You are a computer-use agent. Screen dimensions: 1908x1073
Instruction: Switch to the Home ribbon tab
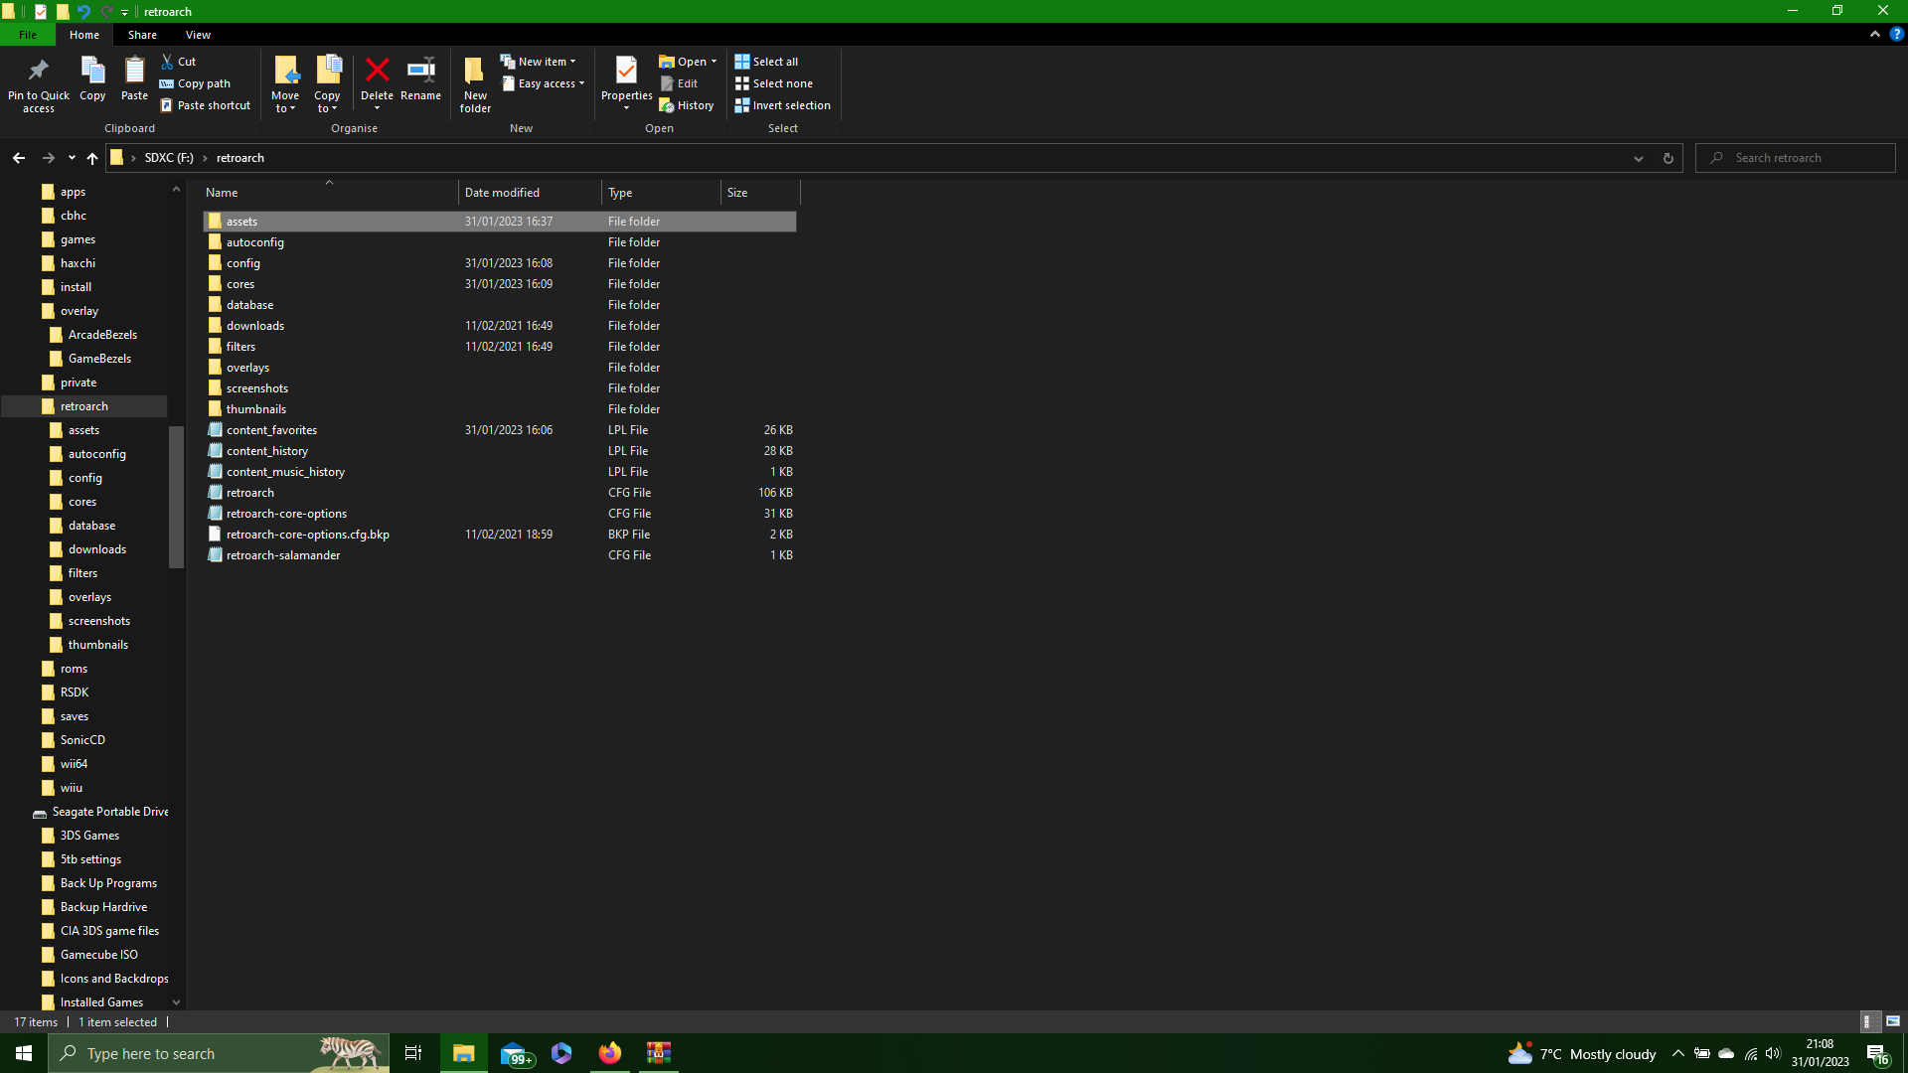pyautogui.click(x=84, y=35)
